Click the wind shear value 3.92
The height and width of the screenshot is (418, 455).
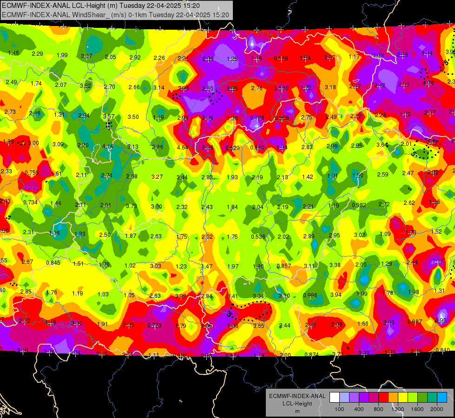pos(180,296)
